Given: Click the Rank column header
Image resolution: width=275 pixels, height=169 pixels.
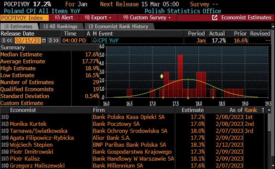Looking at the screenshot, I should click(x=251, y=110).
